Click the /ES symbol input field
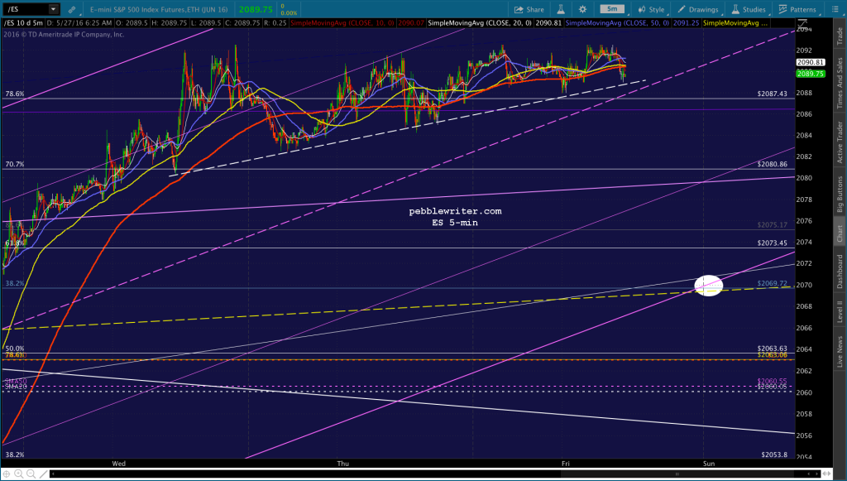This screenshot has height=481, width=847. coord(26,9)
